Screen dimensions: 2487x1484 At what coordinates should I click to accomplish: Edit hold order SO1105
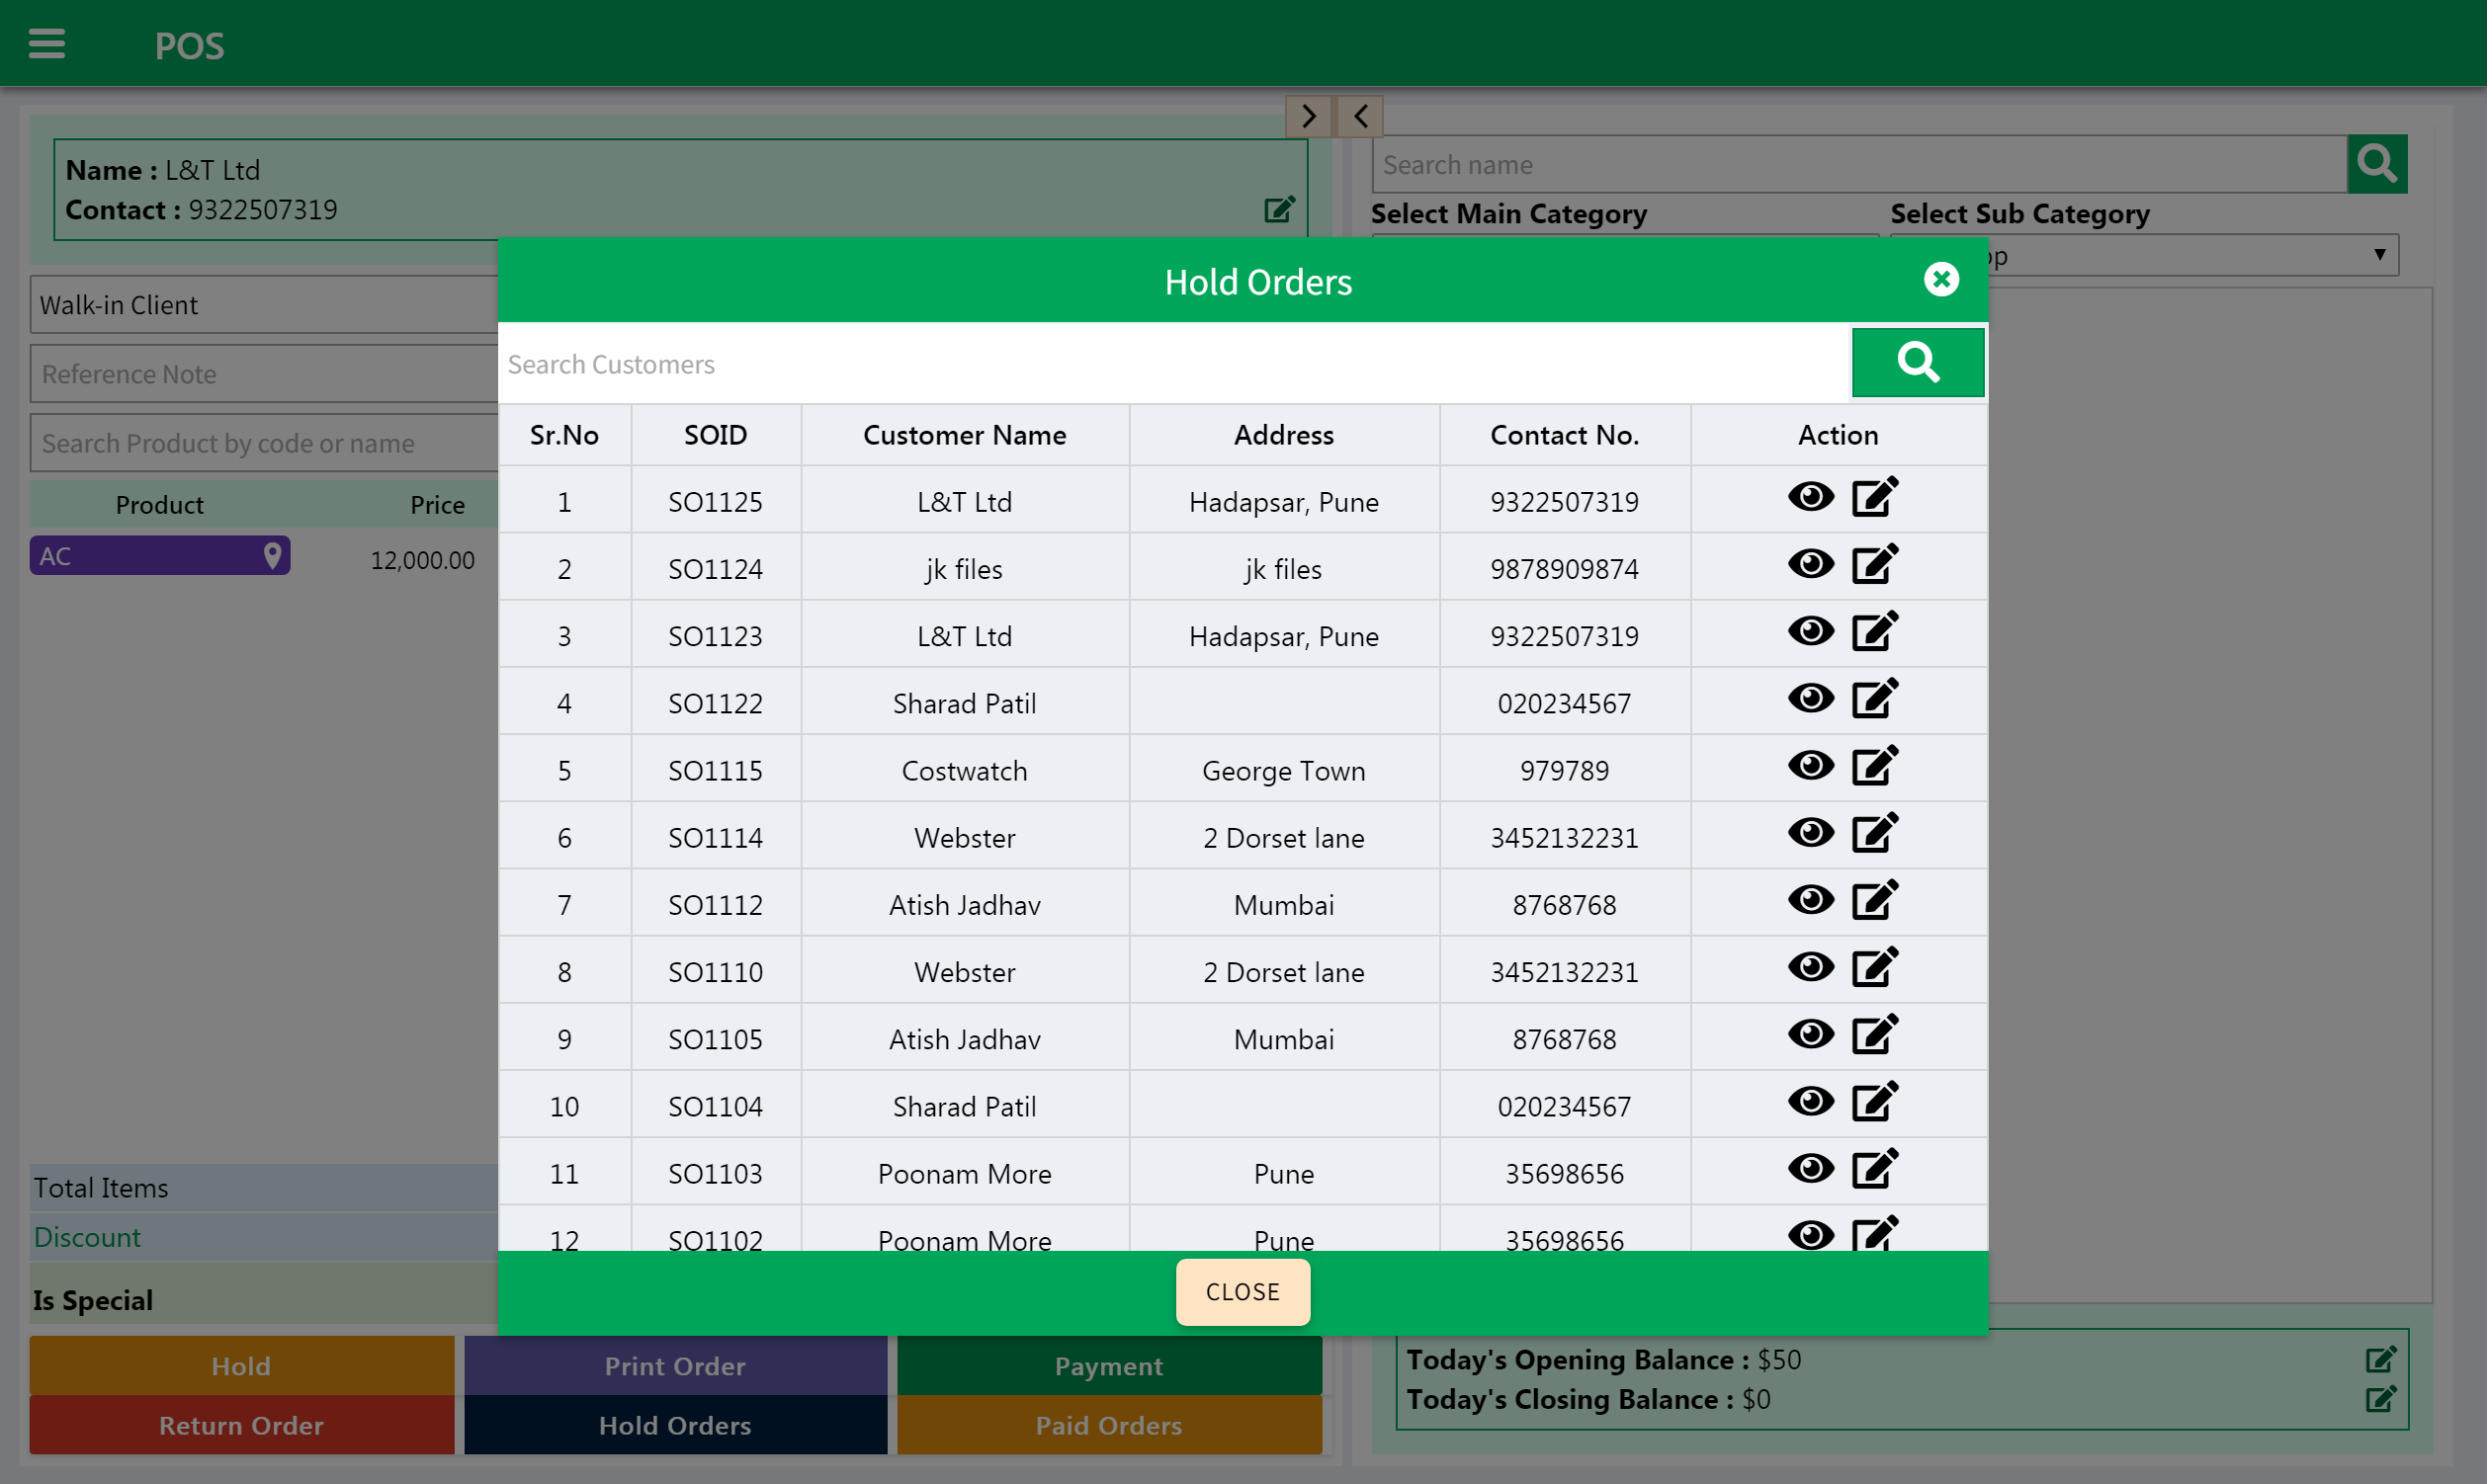[x=1874, y=1034]
